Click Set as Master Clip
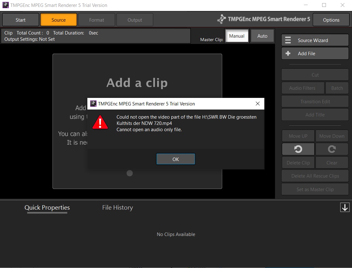 click(315, 189)
